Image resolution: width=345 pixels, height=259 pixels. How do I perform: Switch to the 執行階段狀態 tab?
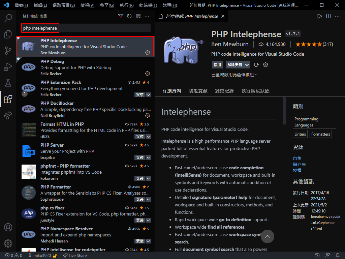coord(255,91)
